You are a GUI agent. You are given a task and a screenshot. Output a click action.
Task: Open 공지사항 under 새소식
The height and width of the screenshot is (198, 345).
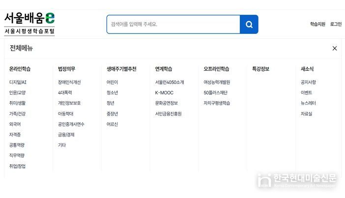coord(308,83)
